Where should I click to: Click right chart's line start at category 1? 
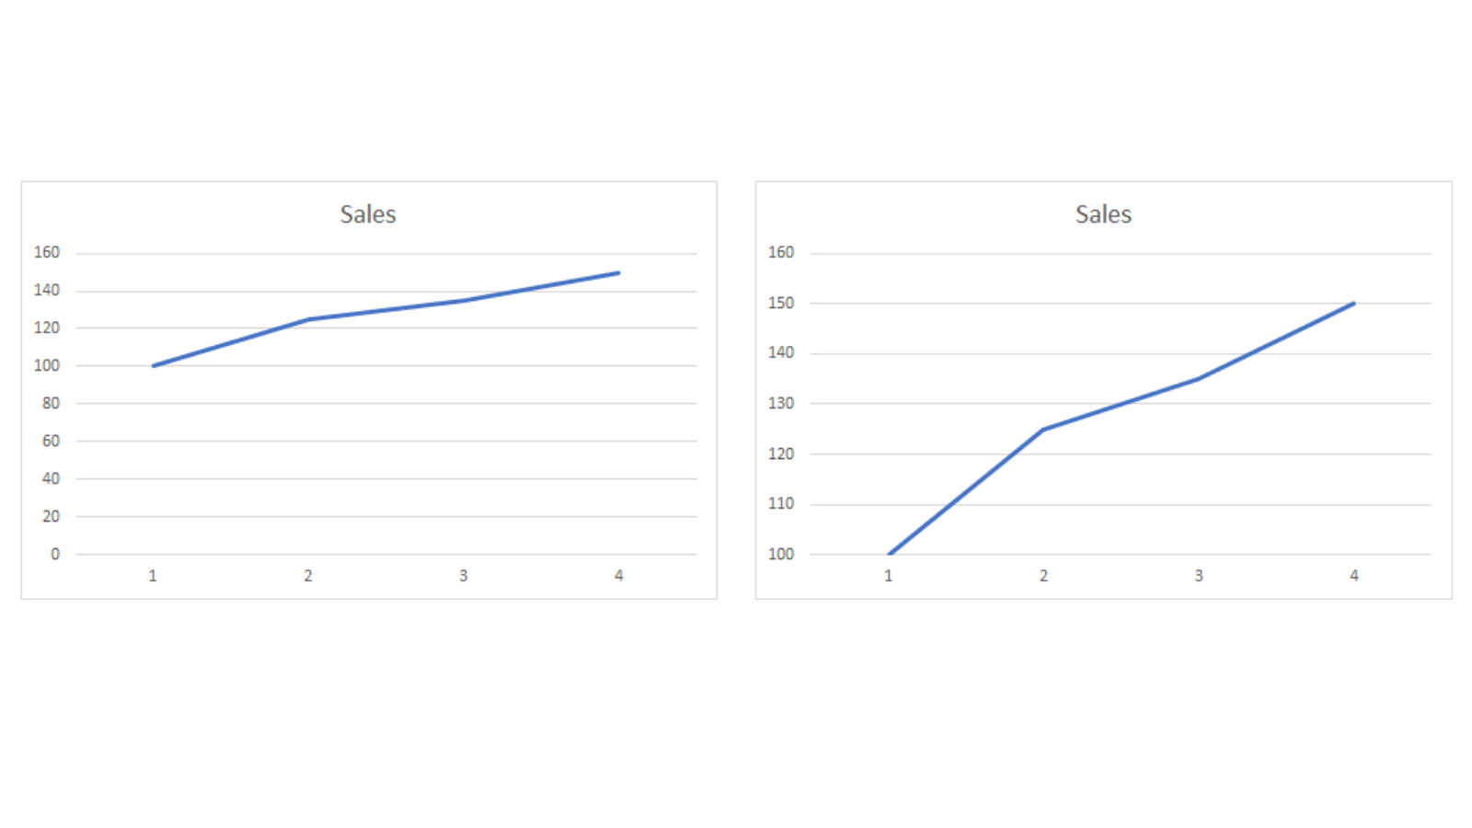click(x=890, y=553)
